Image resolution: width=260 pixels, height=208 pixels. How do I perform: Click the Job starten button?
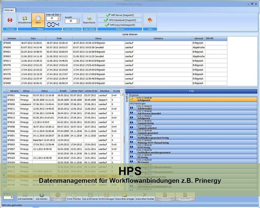pyautogui.click(x=41, y=197)
